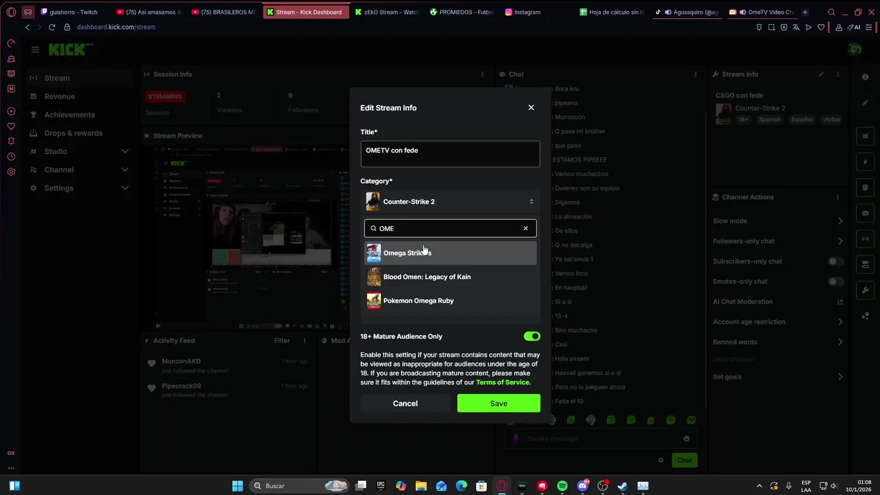Save the stream info changes
This screenshot has height=495, width=880.
pyautogui.click(x=498, y=404)
